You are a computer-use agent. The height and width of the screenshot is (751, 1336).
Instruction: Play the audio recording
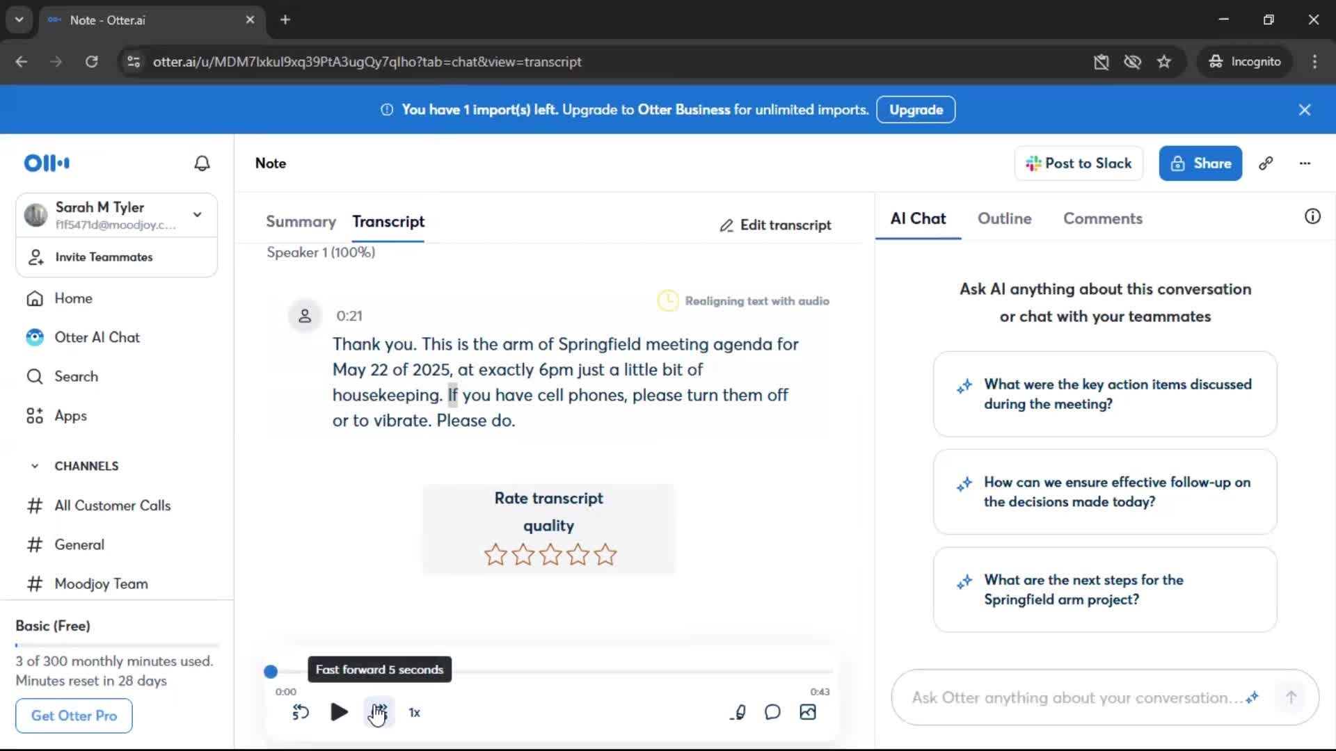coord(339,712)
